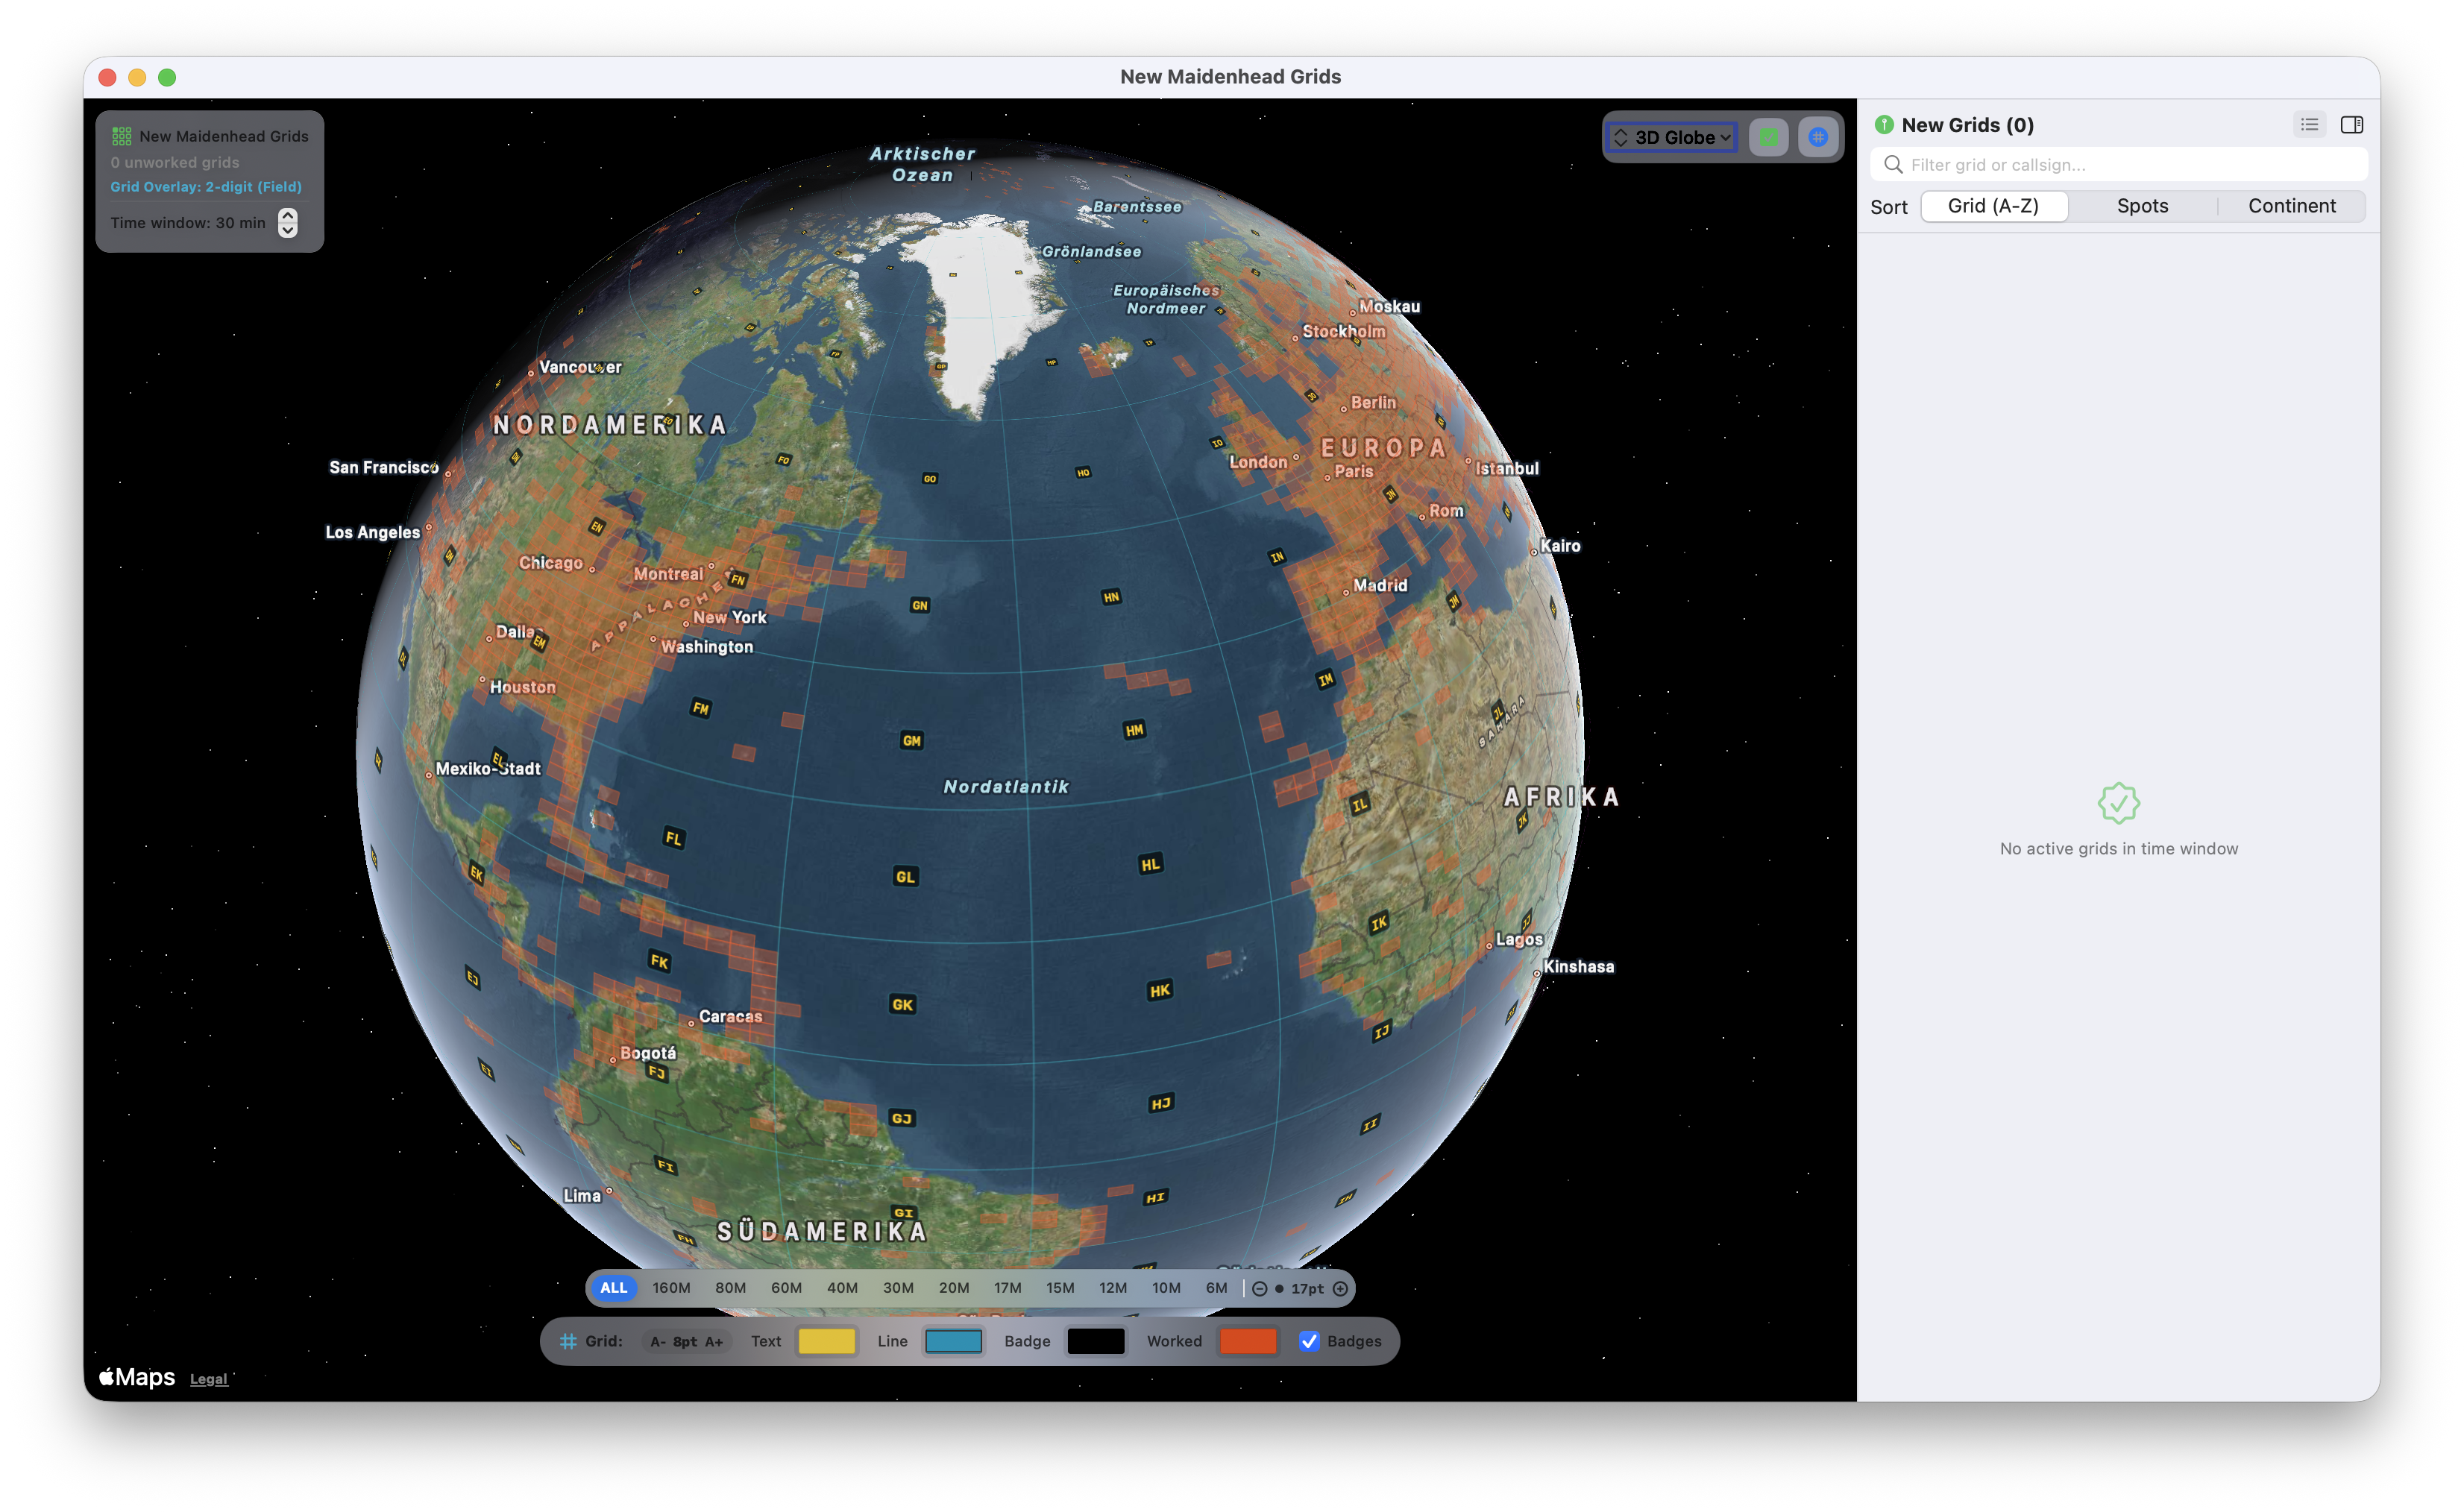Open the 3D Globe map style dropdown
2464x1512 pixels.
pos(1673,137)
